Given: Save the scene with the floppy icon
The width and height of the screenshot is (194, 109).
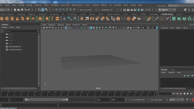Looking at the screenshot, I should point(22,10).
